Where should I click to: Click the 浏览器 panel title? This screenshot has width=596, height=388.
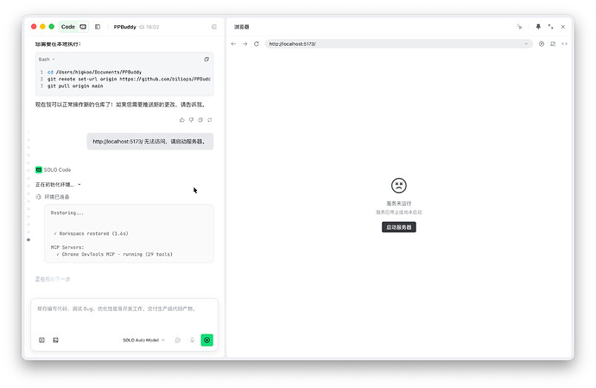point(241,27)
